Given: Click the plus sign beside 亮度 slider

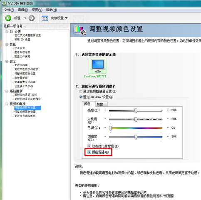Looking at the screenshot, I should click(168, 110).
